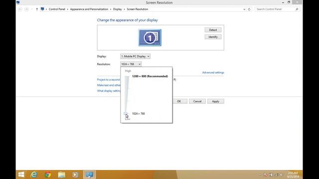This screenshot has height=179, width=319.
Task: Click the Action Center flag tray icon
Action: pyautogui.click(x=265, y=175)
